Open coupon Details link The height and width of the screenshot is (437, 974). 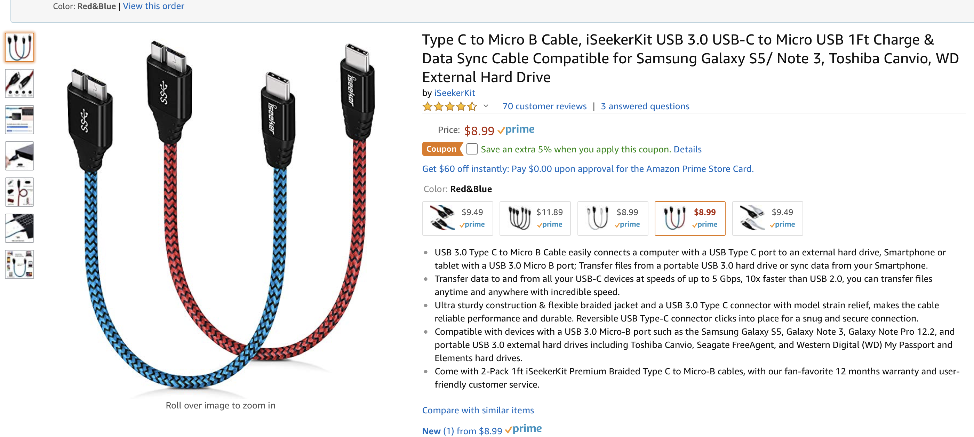coord(687,150)
